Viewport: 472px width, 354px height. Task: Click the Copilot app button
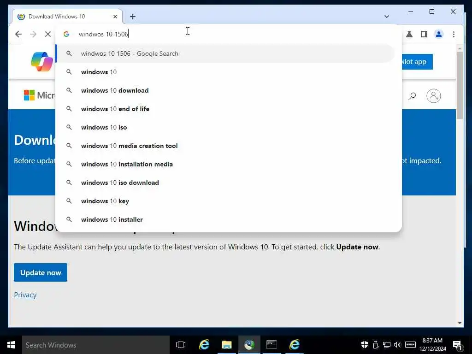pos(417,62)
